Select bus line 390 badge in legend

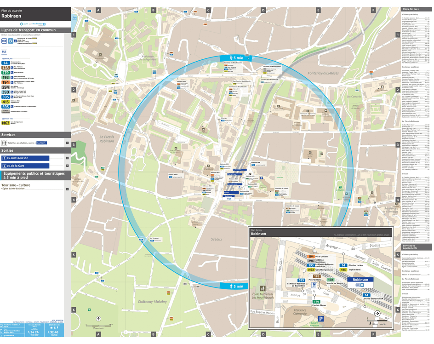(6, 92)
